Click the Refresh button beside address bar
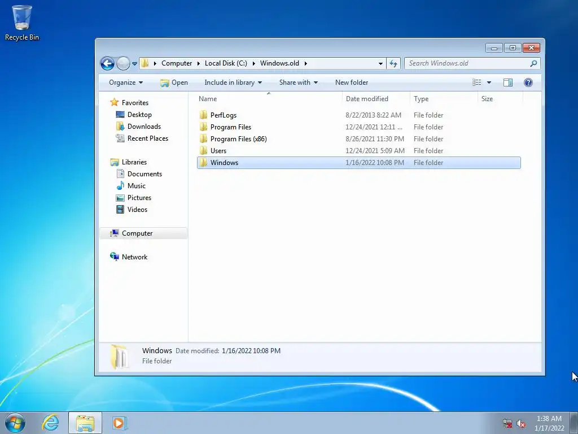 pyautogui.click(x=393, y=63)
